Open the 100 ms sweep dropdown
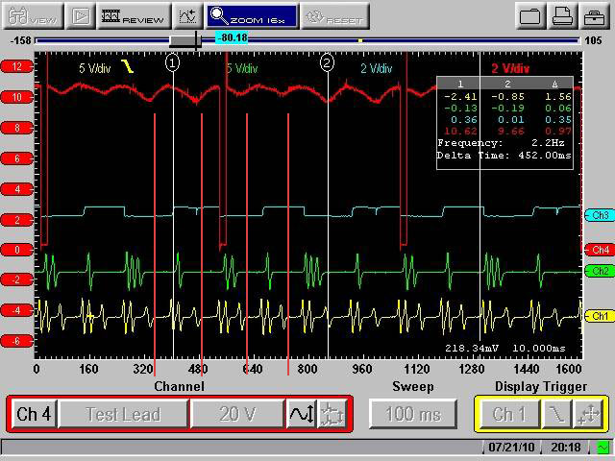 coord(413,414)
